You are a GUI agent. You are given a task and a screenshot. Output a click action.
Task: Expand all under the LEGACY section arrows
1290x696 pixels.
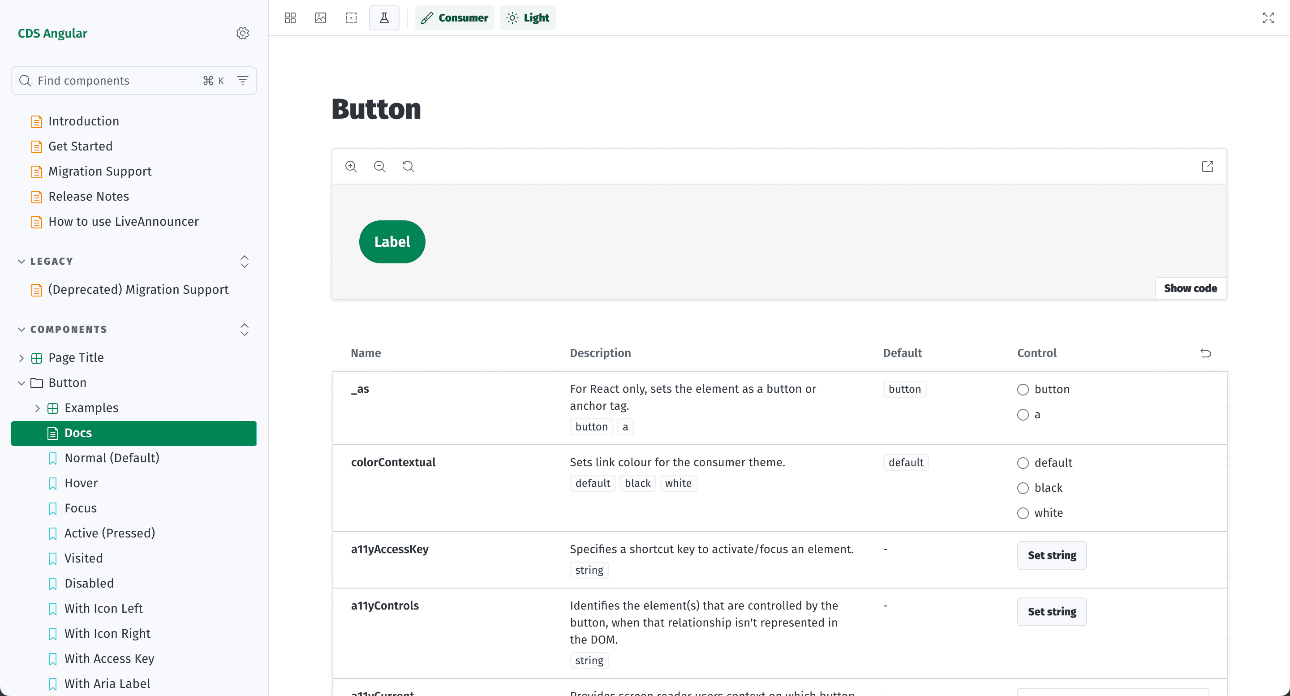pyautogui.click(x=245, y=262)
